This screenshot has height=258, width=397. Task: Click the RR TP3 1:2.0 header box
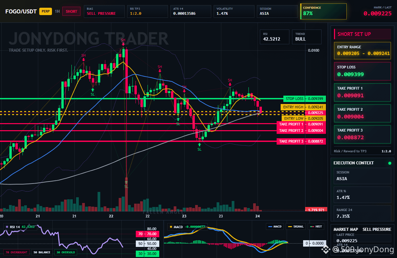pos(147,11)
